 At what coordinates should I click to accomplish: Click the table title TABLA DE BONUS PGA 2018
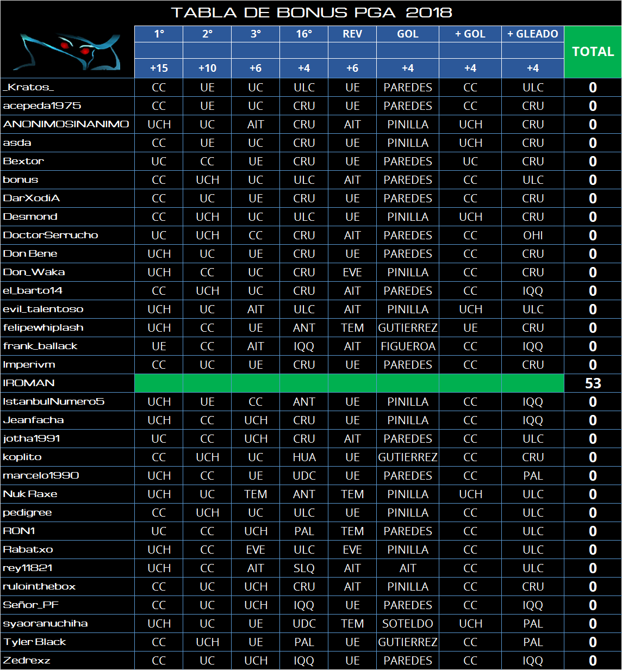pyautogui.click(x=311, y=13)
